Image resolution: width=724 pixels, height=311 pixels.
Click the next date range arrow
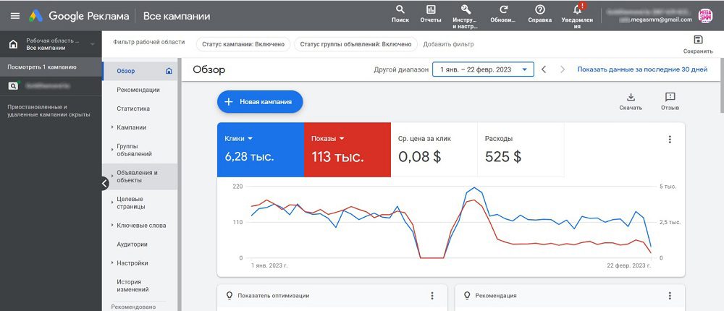coord(563,69)
